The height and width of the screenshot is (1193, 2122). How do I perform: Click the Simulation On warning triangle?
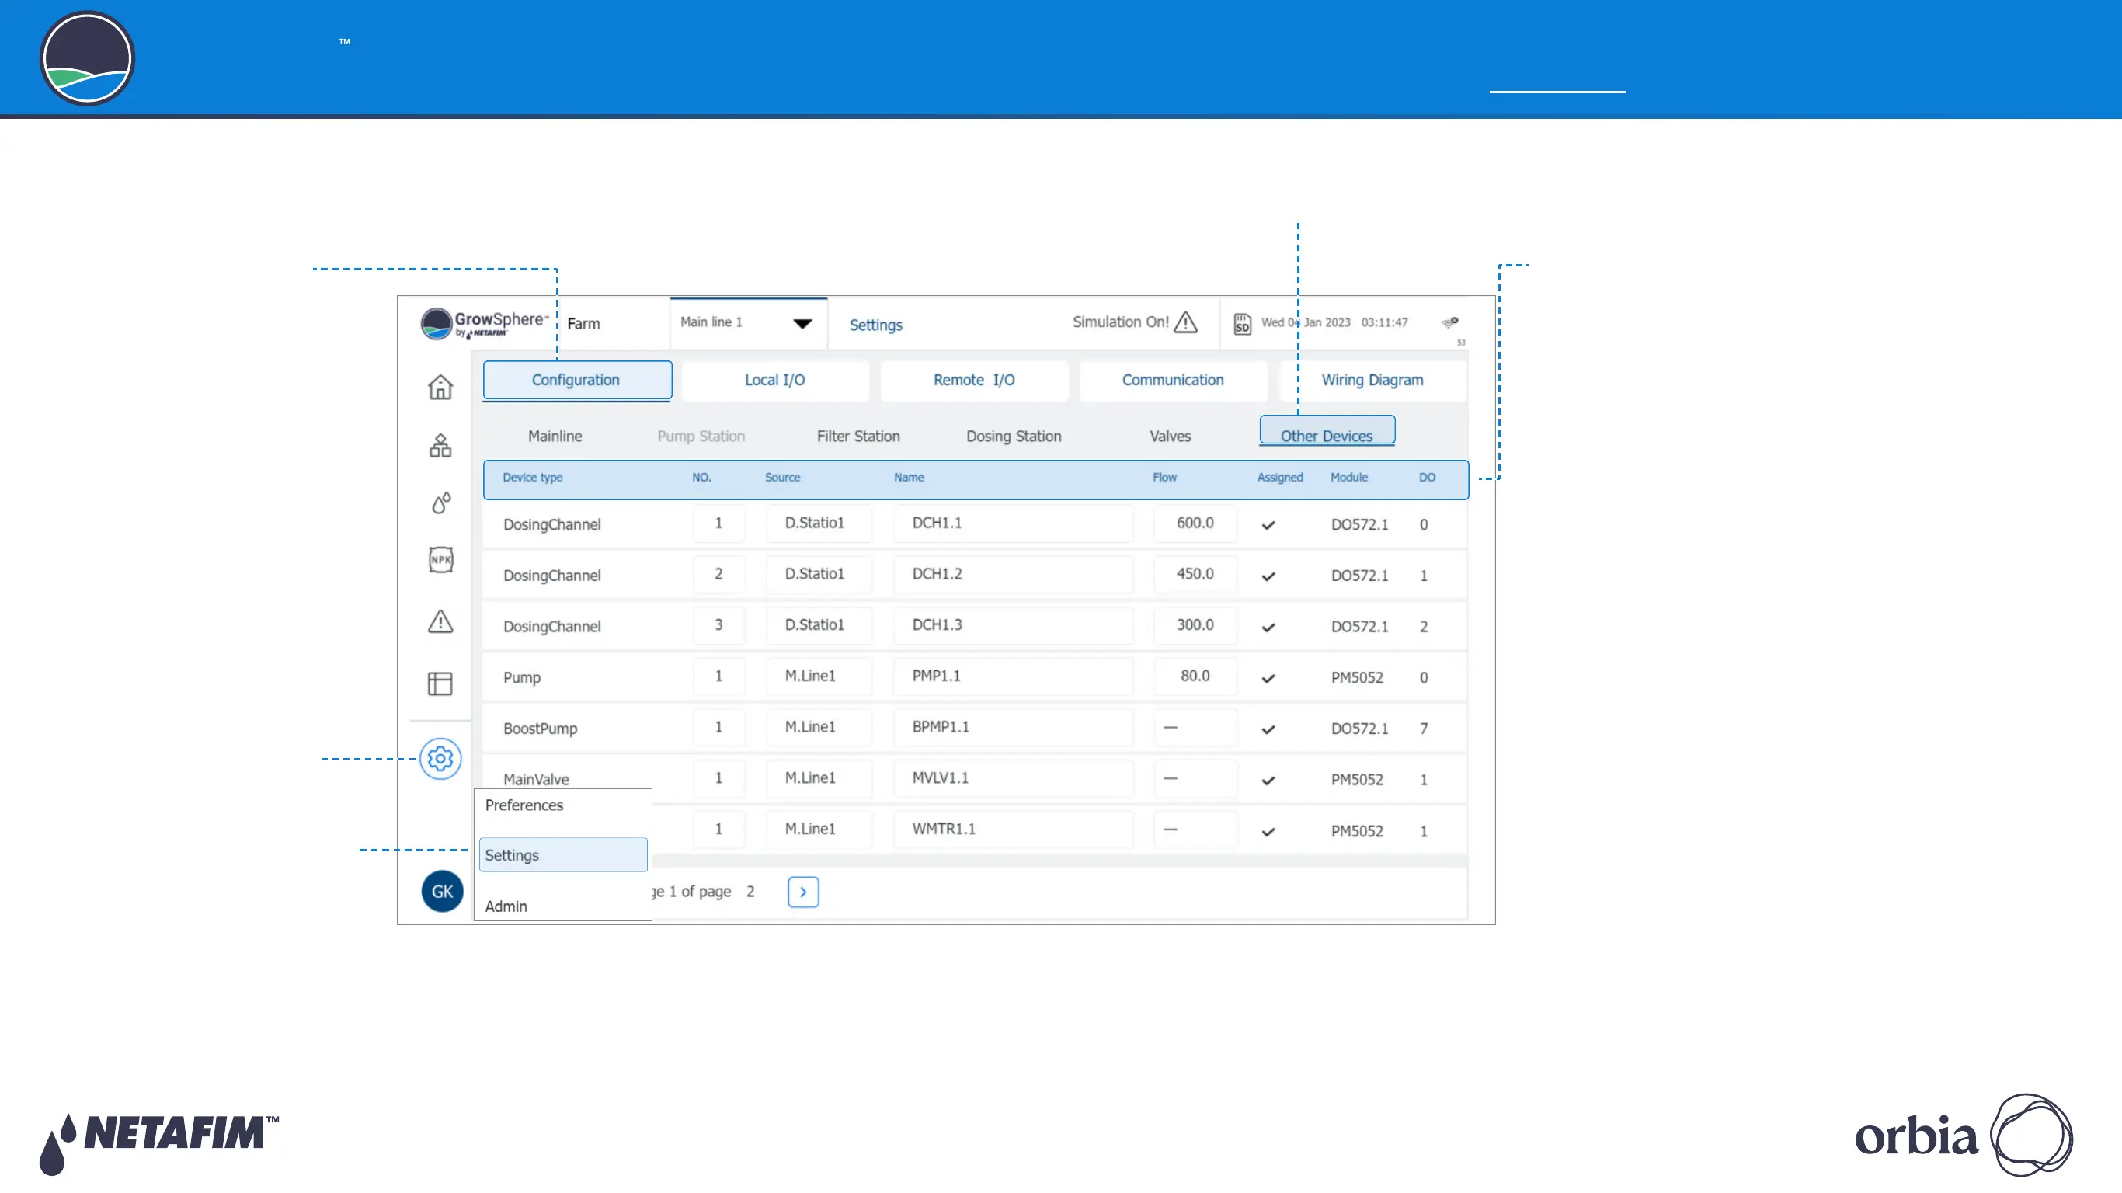1185,322
